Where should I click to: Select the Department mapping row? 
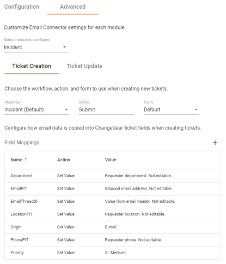pyautogui.click(x=113, y=175)
